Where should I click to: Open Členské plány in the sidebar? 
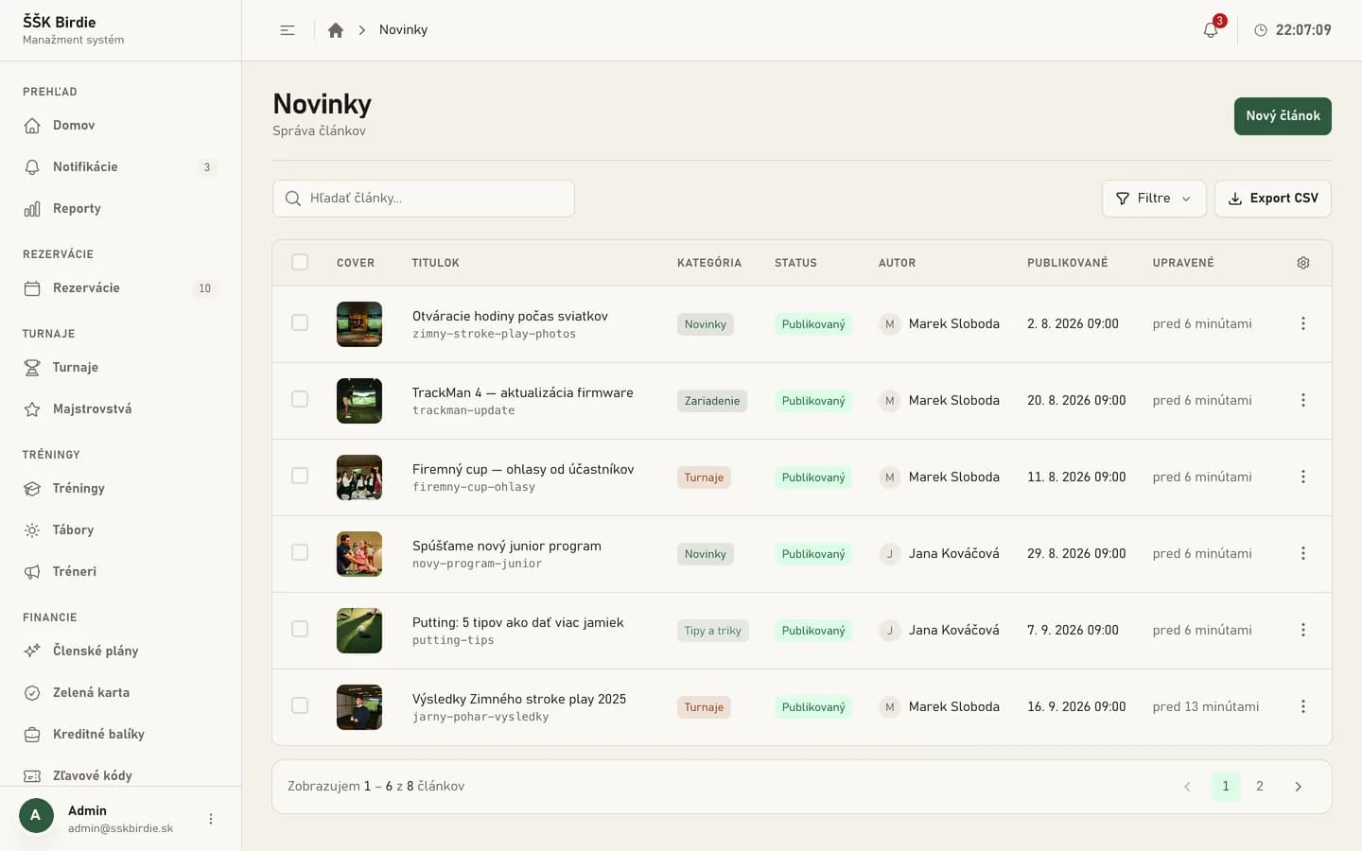tap(120, 651)
